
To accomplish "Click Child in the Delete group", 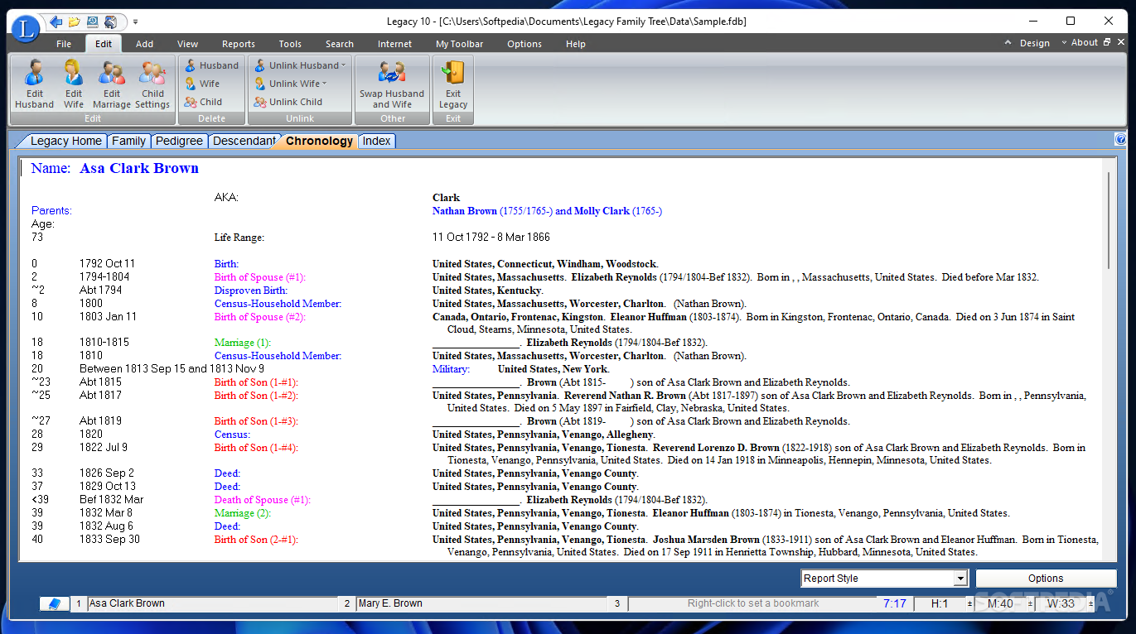I will 203,102.
